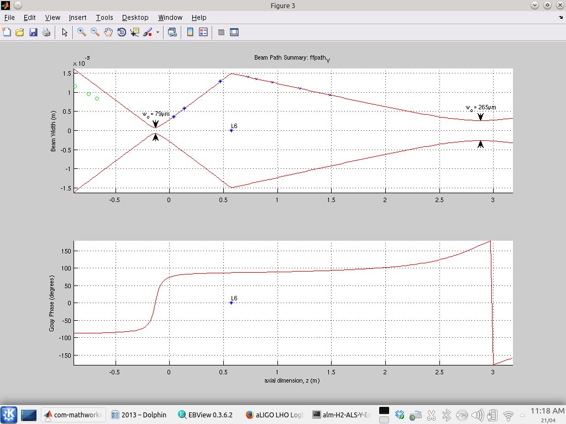Viewport: 566px width, 424px height.
Task: Open the window menu button in title bar
Action: coord(6,5)
